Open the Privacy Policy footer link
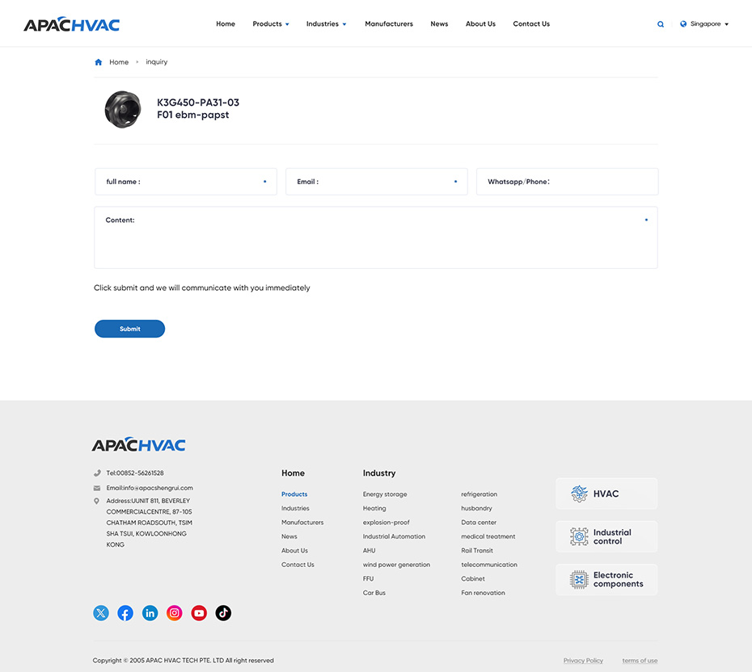This screenshot has width=752, height=672. click(x=583, y=661)
